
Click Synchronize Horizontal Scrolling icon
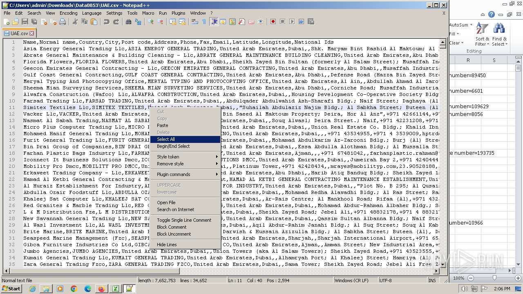pos(182,22)
